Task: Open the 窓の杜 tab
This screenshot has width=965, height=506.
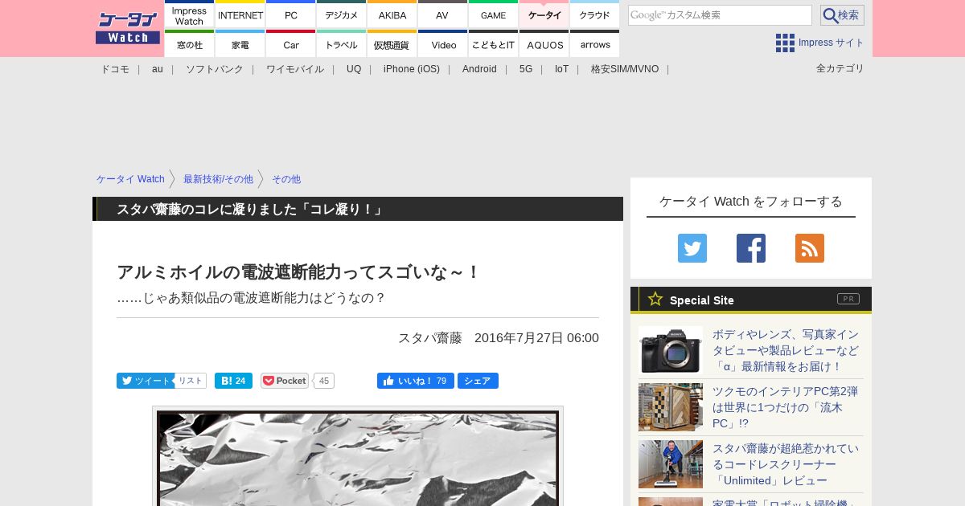Action: 190,43
